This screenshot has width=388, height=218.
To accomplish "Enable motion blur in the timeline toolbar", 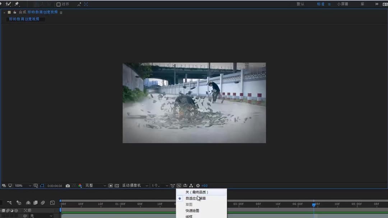I will (43, 203).
